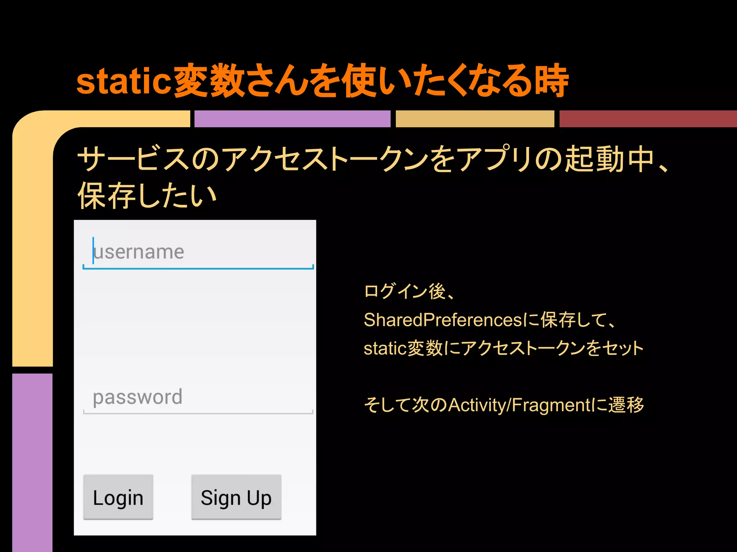This screenshot has height=552, width=737.
Task: Click the slide title "static変数さんを使いたくなる時"
Action: (322, 80)
